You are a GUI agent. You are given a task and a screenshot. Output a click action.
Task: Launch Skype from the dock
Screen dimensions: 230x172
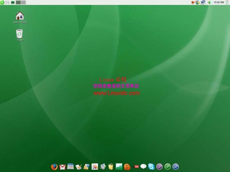(151, 167)
